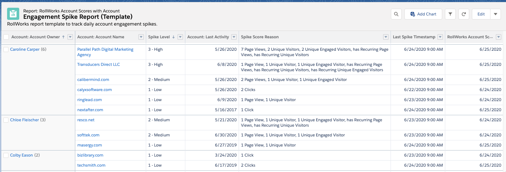
Task: Click the "1 Click" reason for nextafter.com
Action: (x=247, y=110)
